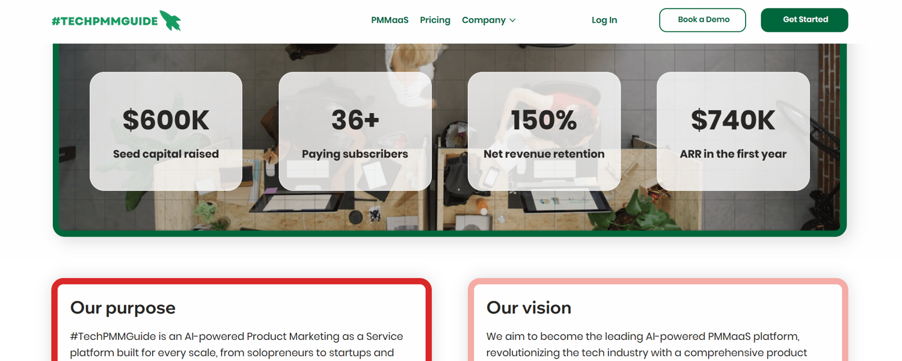
Task: Select the $600K seed capital card
Action: coord(166,131)
